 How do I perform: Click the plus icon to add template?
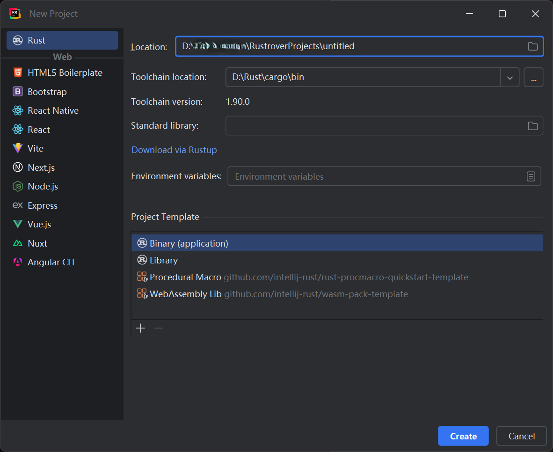[140, 328]
